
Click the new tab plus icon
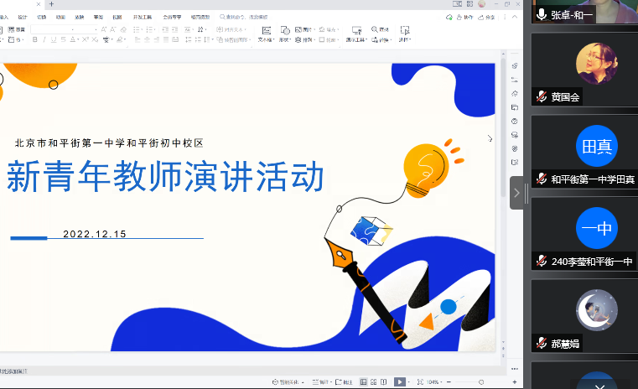[52, 4]
